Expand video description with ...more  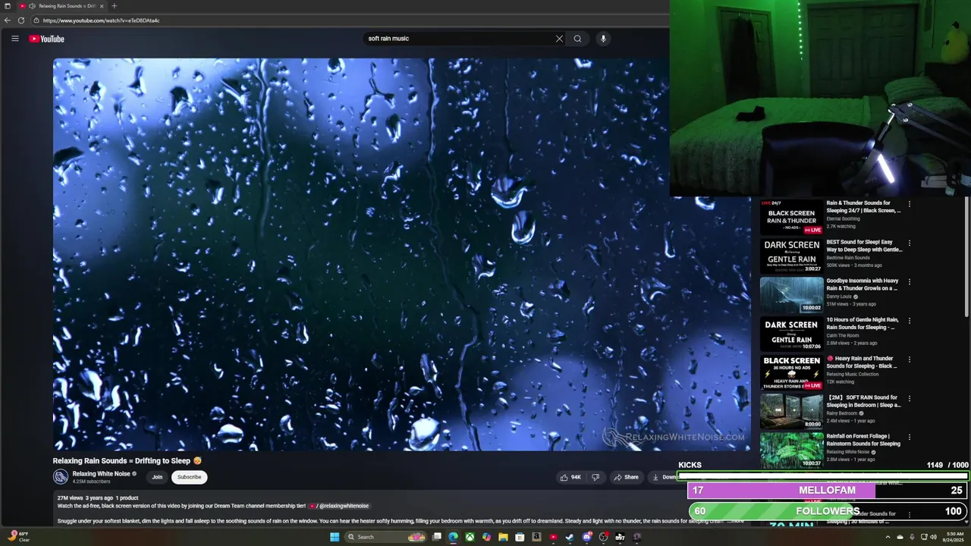tap(734, 521)
